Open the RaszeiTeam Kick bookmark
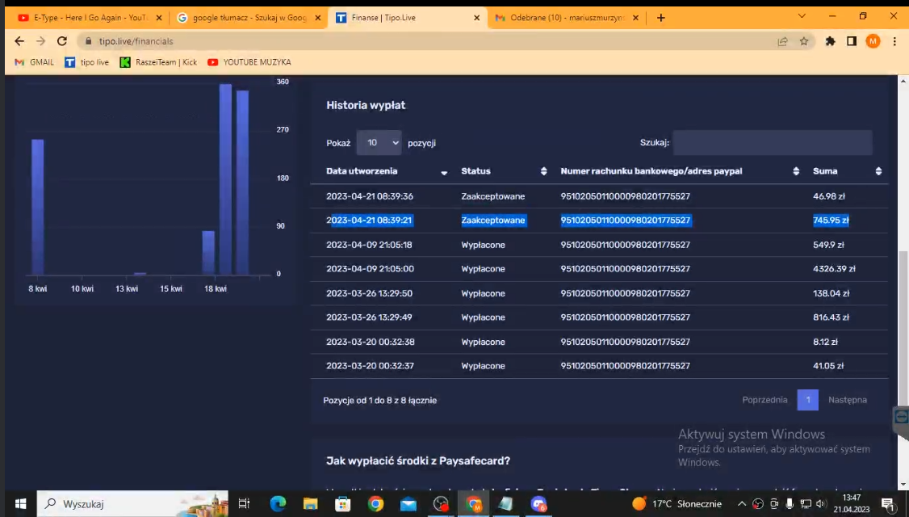Viewport: 909px width, 517px height. click(158, 62)
